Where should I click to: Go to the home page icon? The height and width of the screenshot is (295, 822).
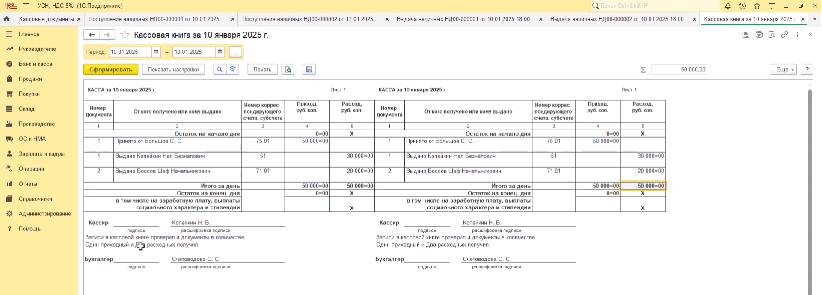[x=6, y=19]
